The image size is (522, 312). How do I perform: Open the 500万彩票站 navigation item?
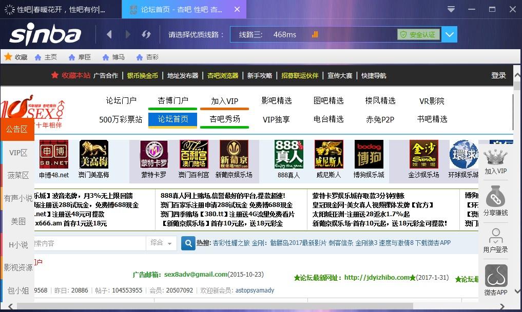click(x=121, y=119)
